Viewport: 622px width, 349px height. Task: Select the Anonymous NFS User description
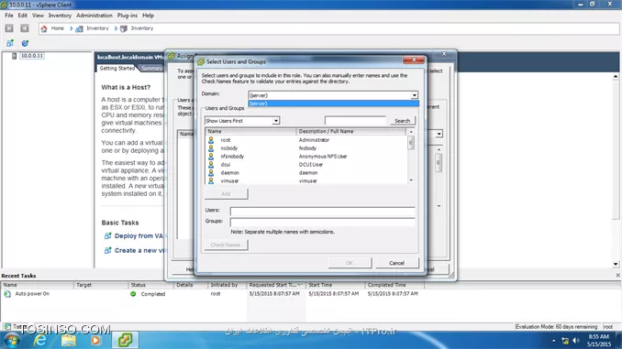pyautogui.click(x=323, y=157)
